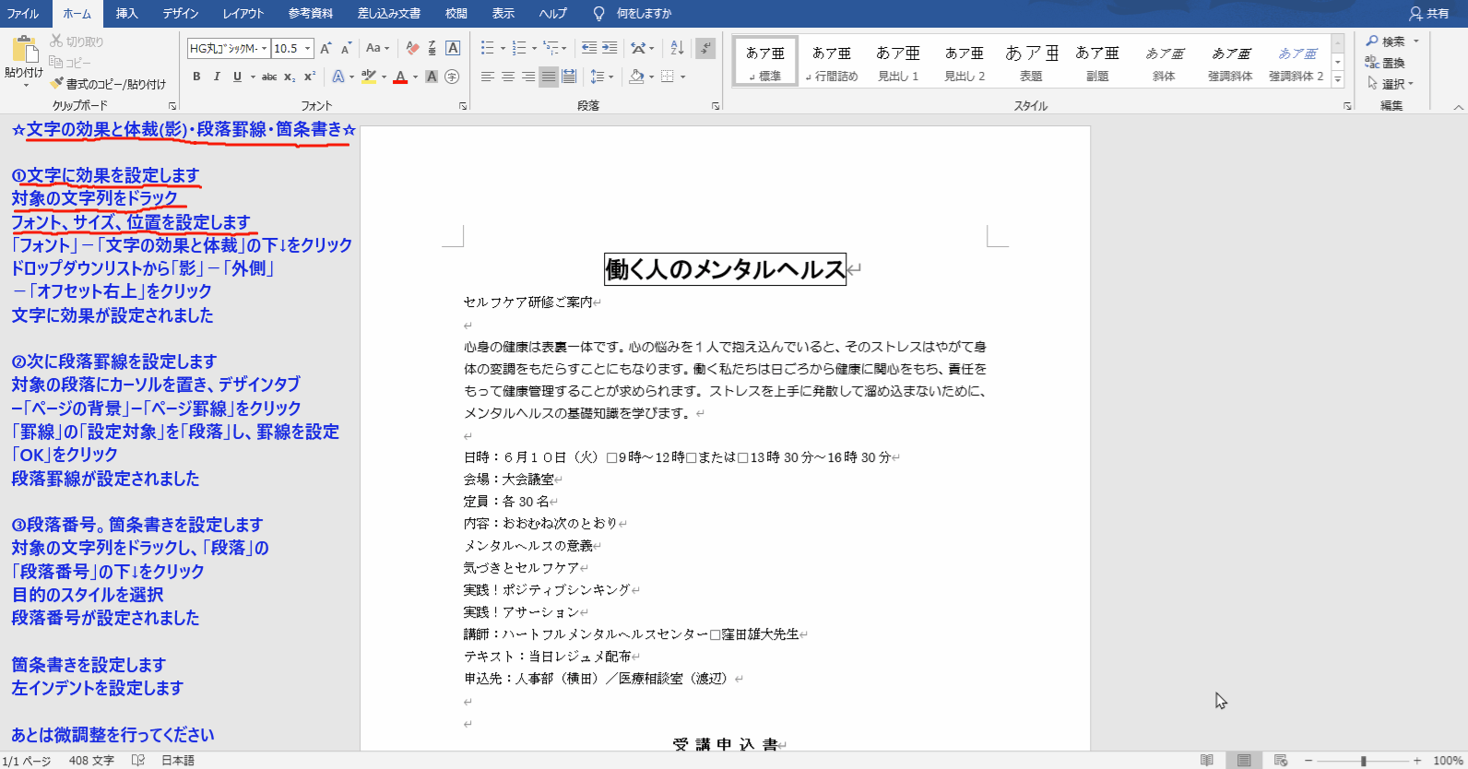Open the 挿入 (Insert) ribbon tab
Image resolution: width=1468 pixels, height=769 pixels.
tap(126, 13)
